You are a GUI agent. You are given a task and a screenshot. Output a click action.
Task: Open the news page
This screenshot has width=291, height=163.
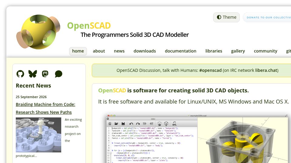119,51
